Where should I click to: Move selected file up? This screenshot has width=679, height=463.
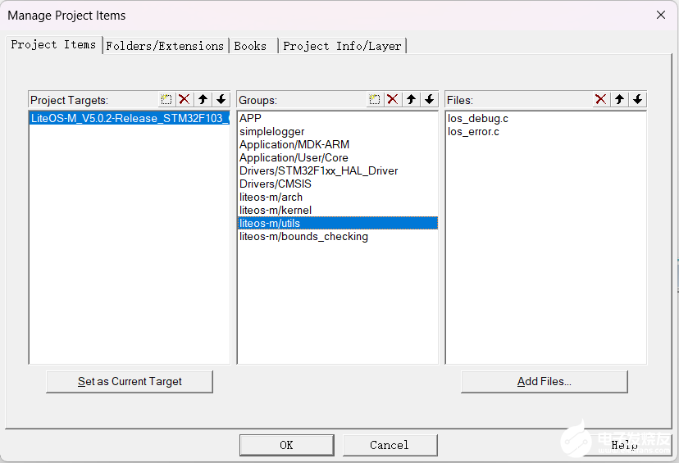pos(619,99)
